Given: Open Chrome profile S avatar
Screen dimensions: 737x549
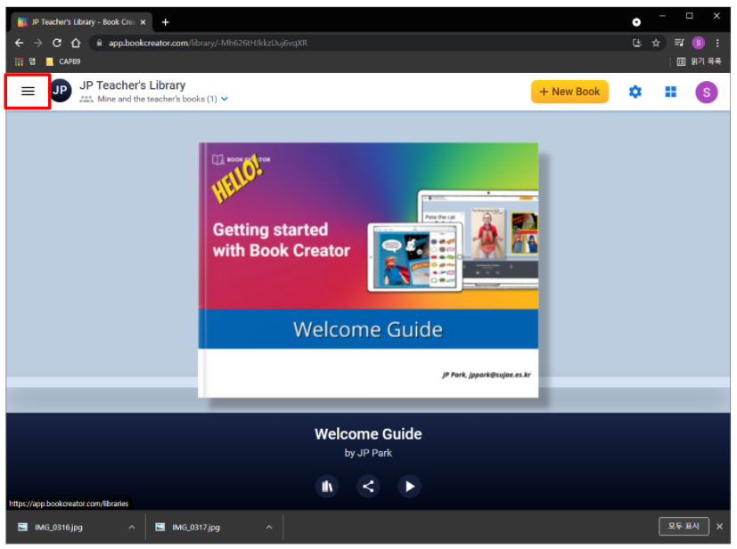Looking at the screenshot, I should (698, 43).
